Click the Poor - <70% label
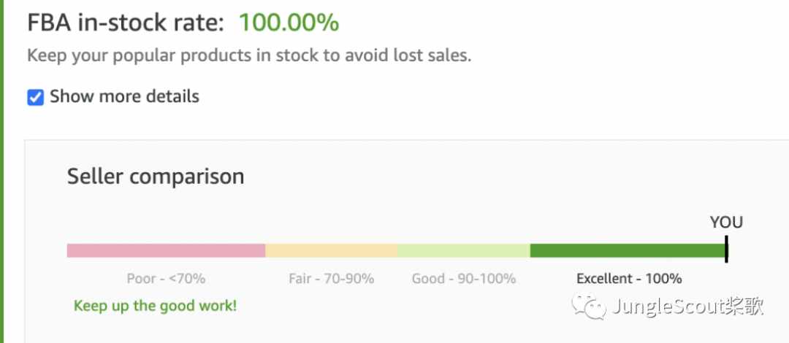 click(x=166, y=279)
